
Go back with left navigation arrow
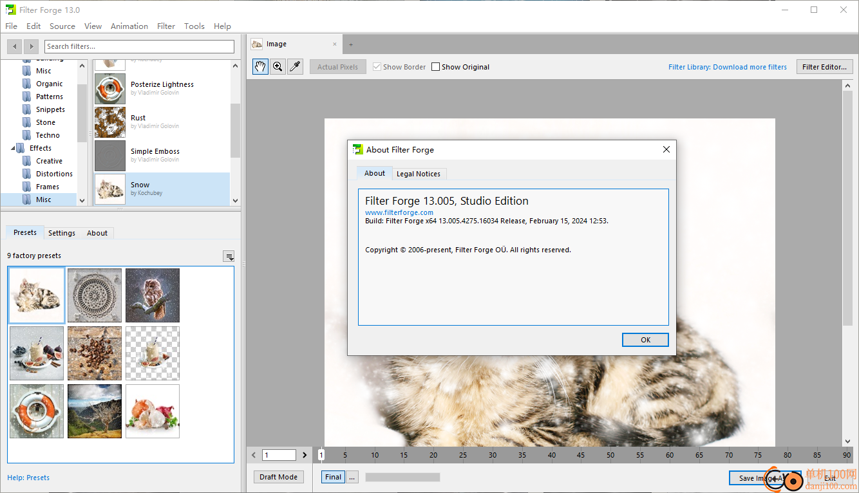click(15, 46)
